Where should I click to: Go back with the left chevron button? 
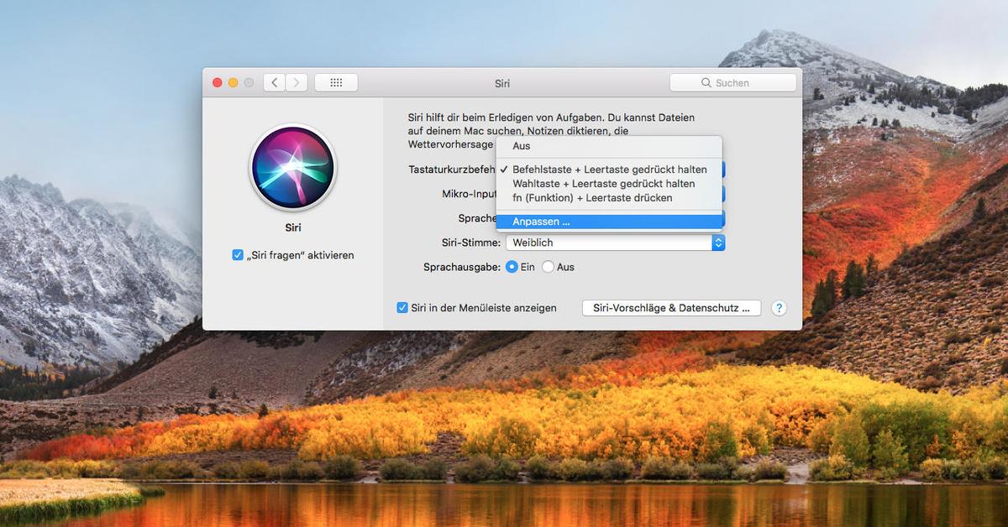point(275,82)
